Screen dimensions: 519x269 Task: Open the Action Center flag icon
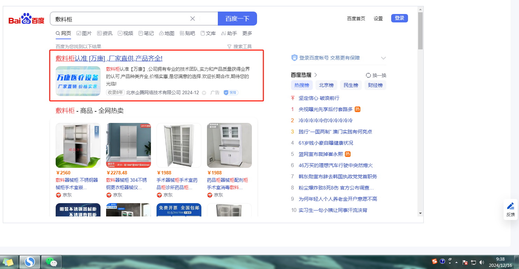pyautogui.click(x=465, y=262)
